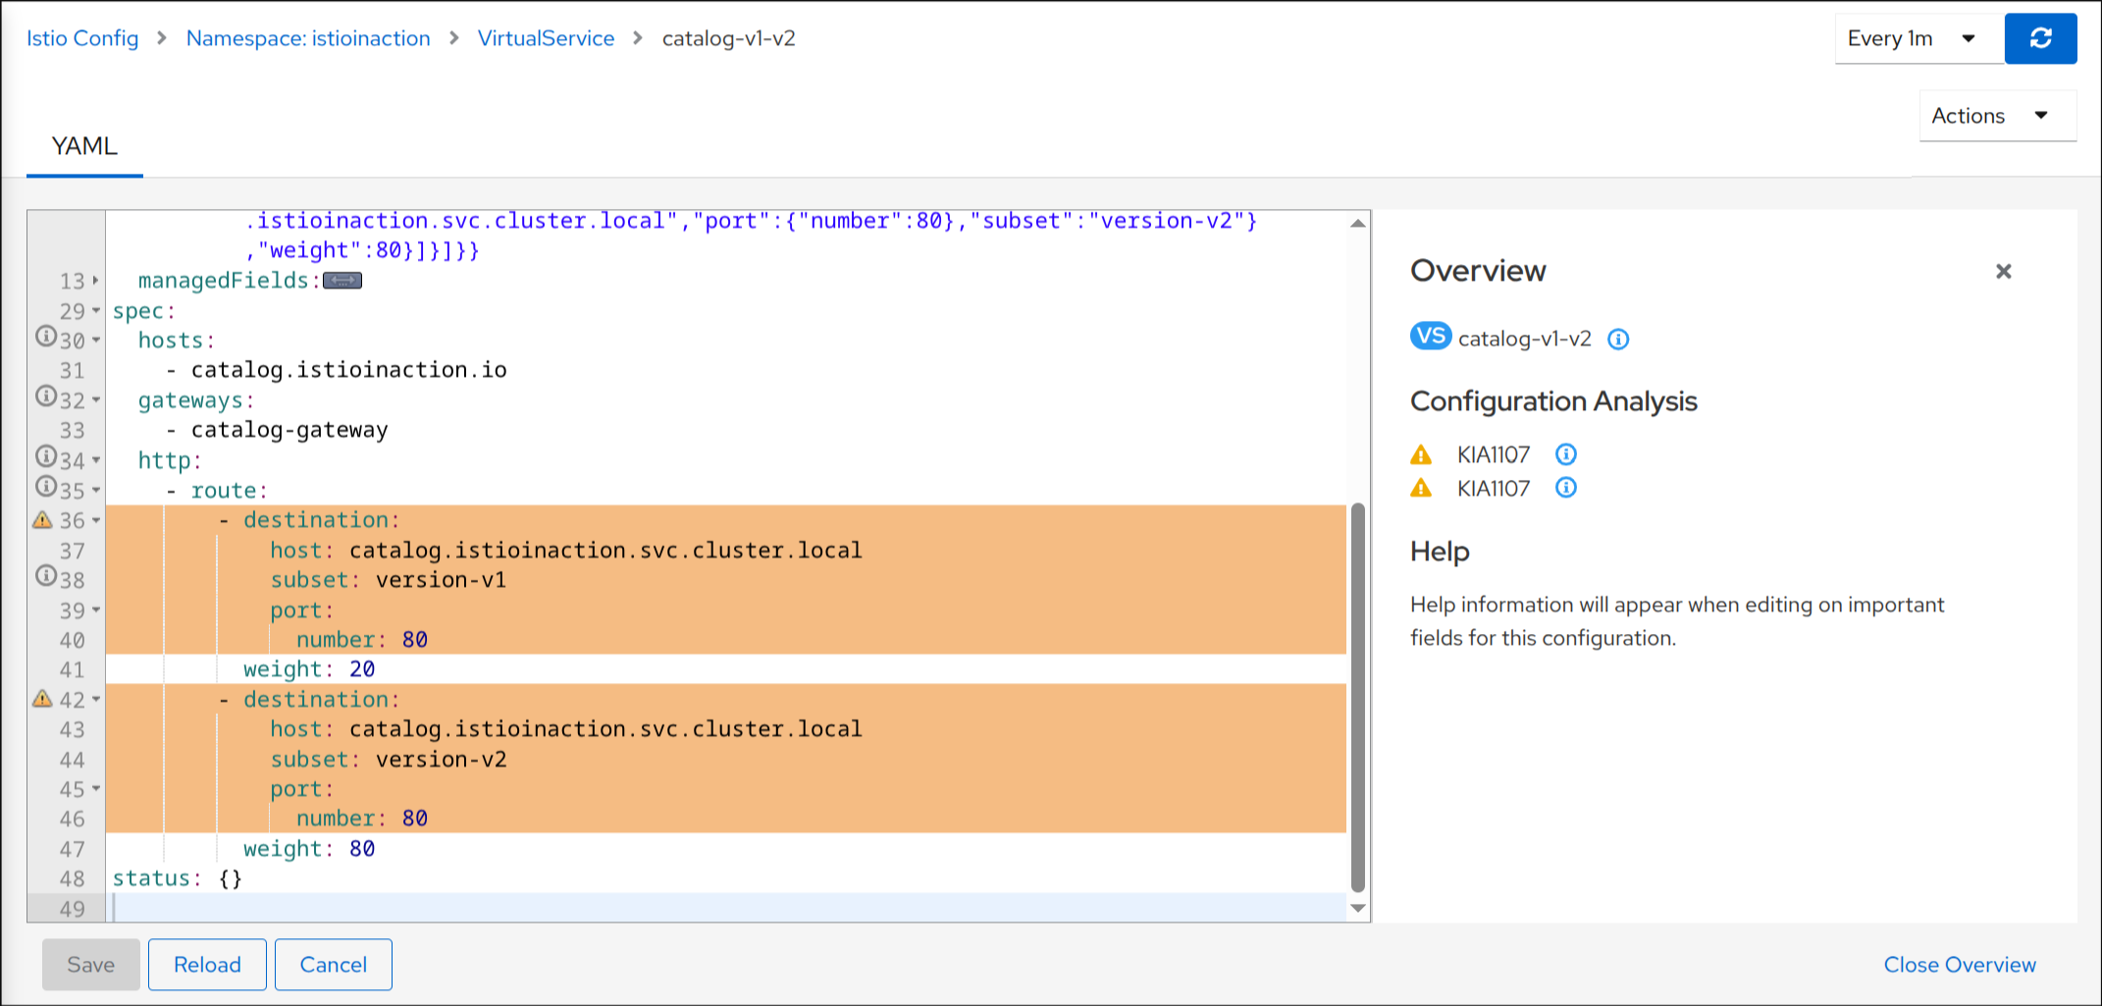This screenshot has height=1006, width=2102.
Task: Click the Close Overview link
Action: pyautogui.click(x=1960, y=965)
